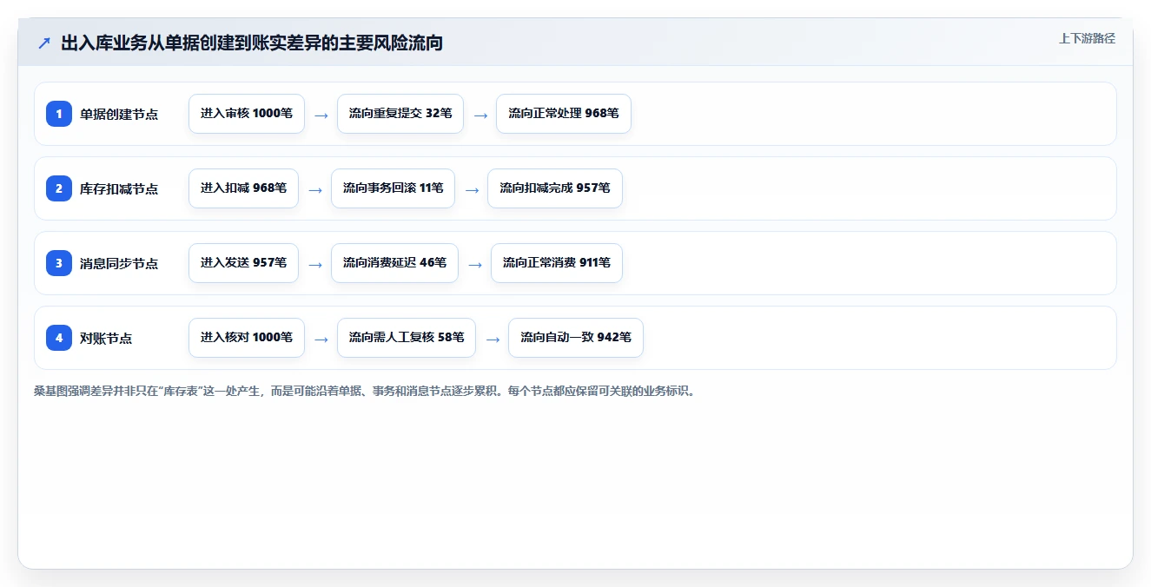Select the 流向正常处理 968笔 chip
1151x587 pixels.
[x=564, y=114]
